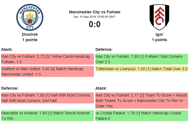The width and height of the screenshot is (189, 124).
Task: Click Zhuchok's 1 points label
Action: point(30,40)
